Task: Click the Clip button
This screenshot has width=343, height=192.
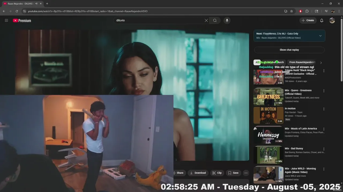Action: click(x=217, y=173)
